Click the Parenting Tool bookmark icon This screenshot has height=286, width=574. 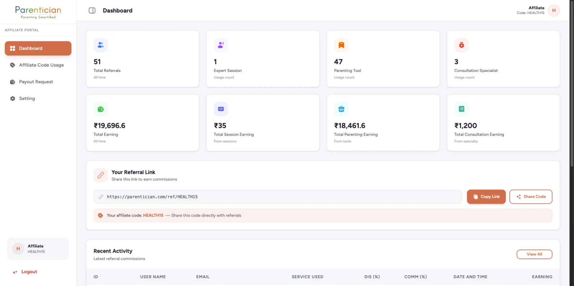click(x=341, y=45)
